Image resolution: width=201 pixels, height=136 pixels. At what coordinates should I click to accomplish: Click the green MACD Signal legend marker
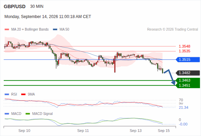28,114
